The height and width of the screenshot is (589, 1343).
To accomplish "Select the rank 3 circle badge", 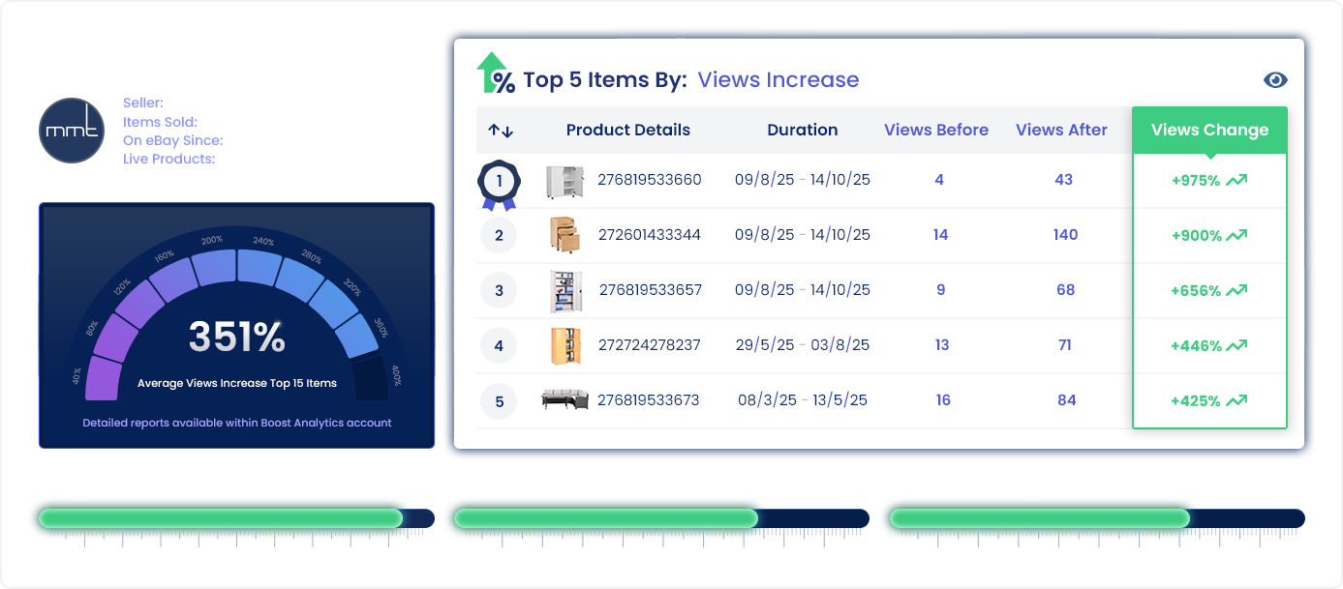I will (x=499, y=290).
